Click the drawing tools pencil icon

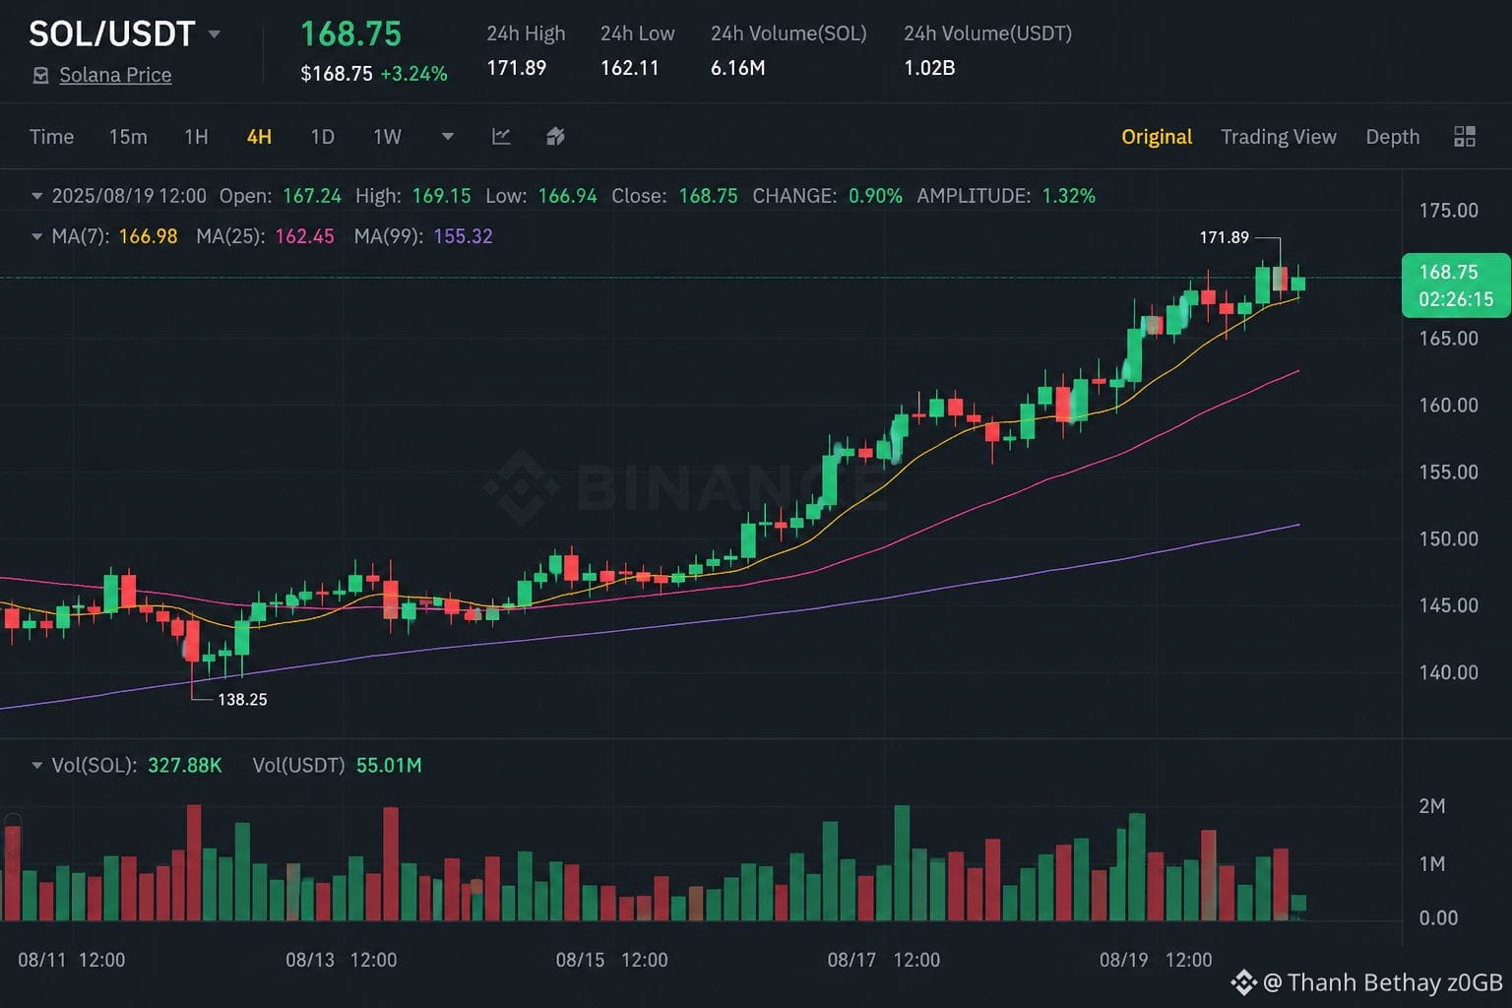coord(555,137)
